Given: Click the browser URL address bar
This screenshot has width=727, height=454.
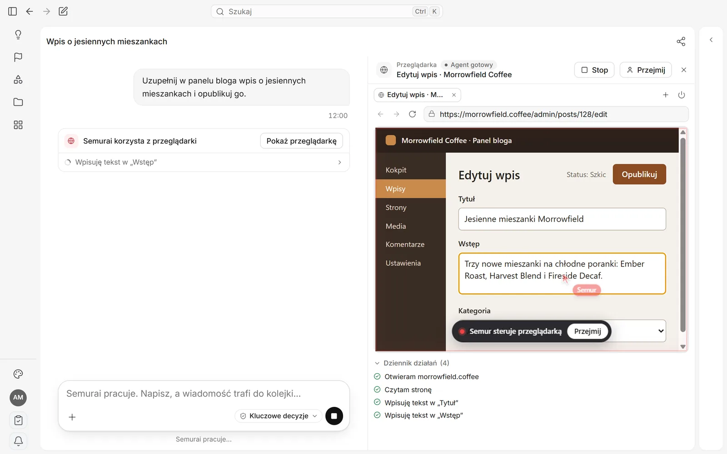Looking at the screenshot, I should [556, 114].
